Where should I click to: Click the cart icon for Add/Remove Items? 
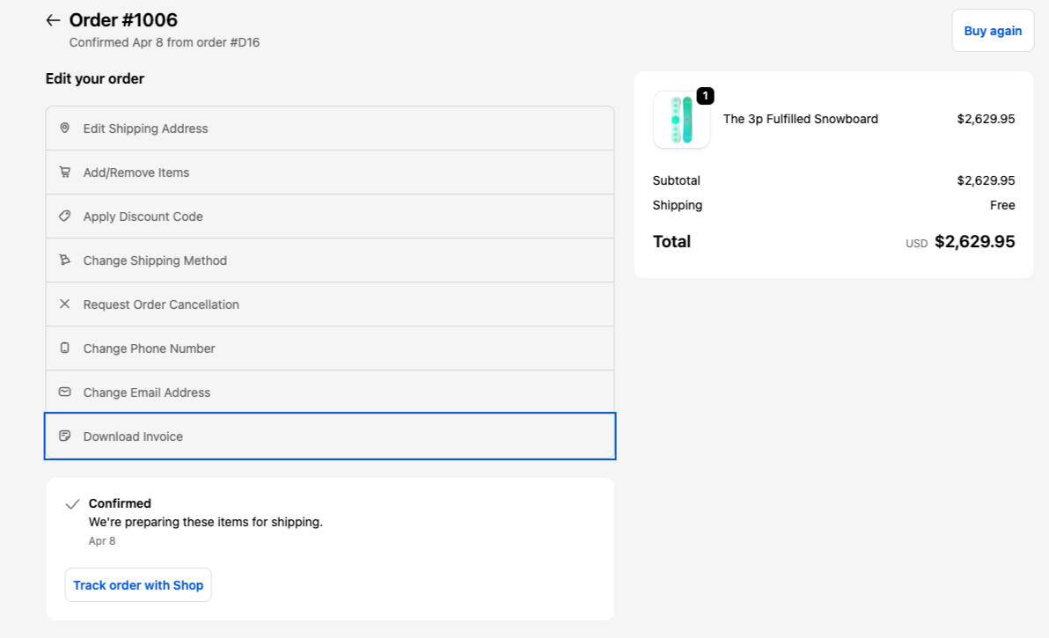pyautogui.click(x=64, y=172)
